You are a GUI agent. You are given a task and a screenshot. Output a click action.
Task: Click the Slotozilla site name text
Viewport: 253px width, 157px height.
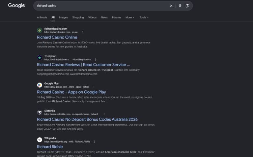pyautogui.click(x=50, y=111)
